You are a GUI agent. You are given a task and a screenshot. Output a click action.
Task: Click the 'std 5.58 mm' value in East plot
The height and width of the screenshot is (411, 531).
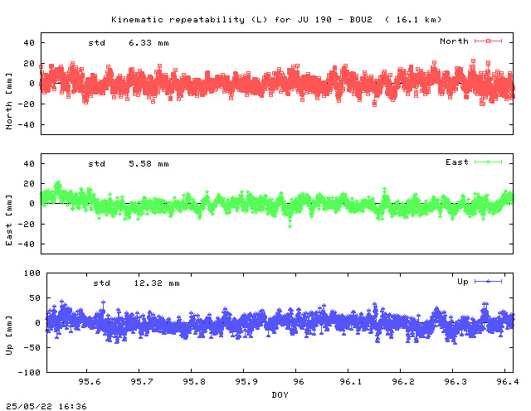(x=129, y=164)
